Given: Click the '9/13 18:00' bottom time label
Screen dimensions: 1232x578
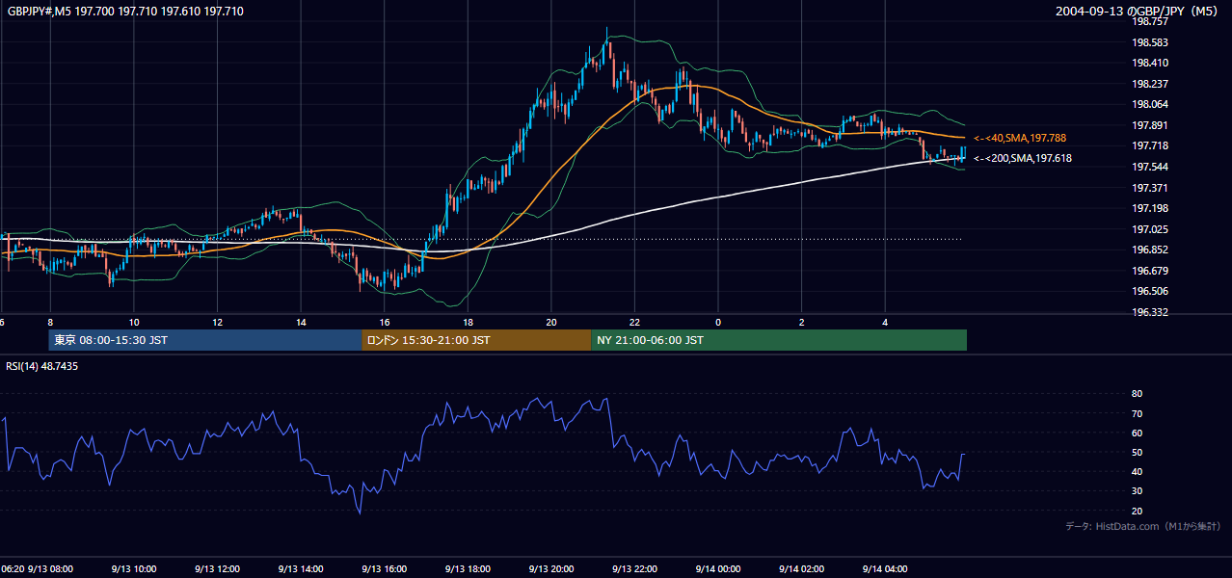Looking at the screenshot, I should pos(468,569).
